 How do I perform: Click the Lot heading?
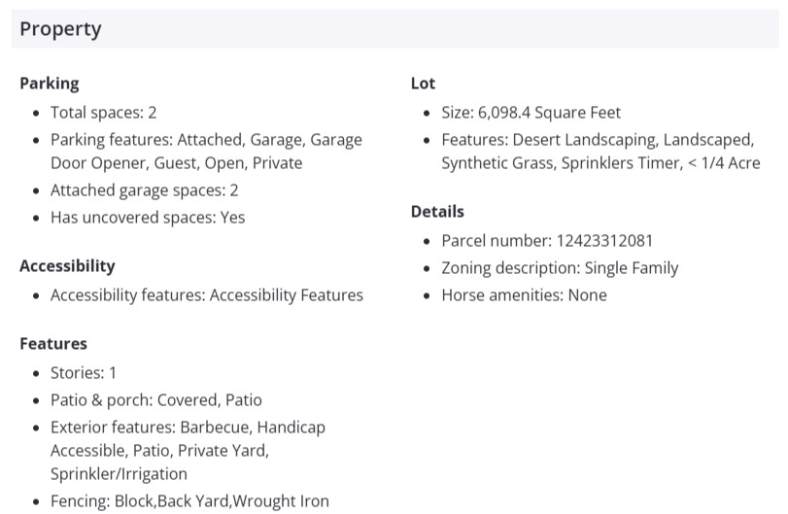(424, 84)
